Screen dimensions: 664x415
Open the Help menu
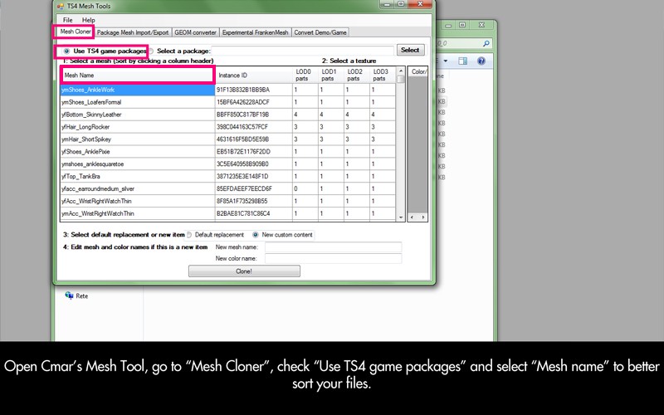(89, 20)
